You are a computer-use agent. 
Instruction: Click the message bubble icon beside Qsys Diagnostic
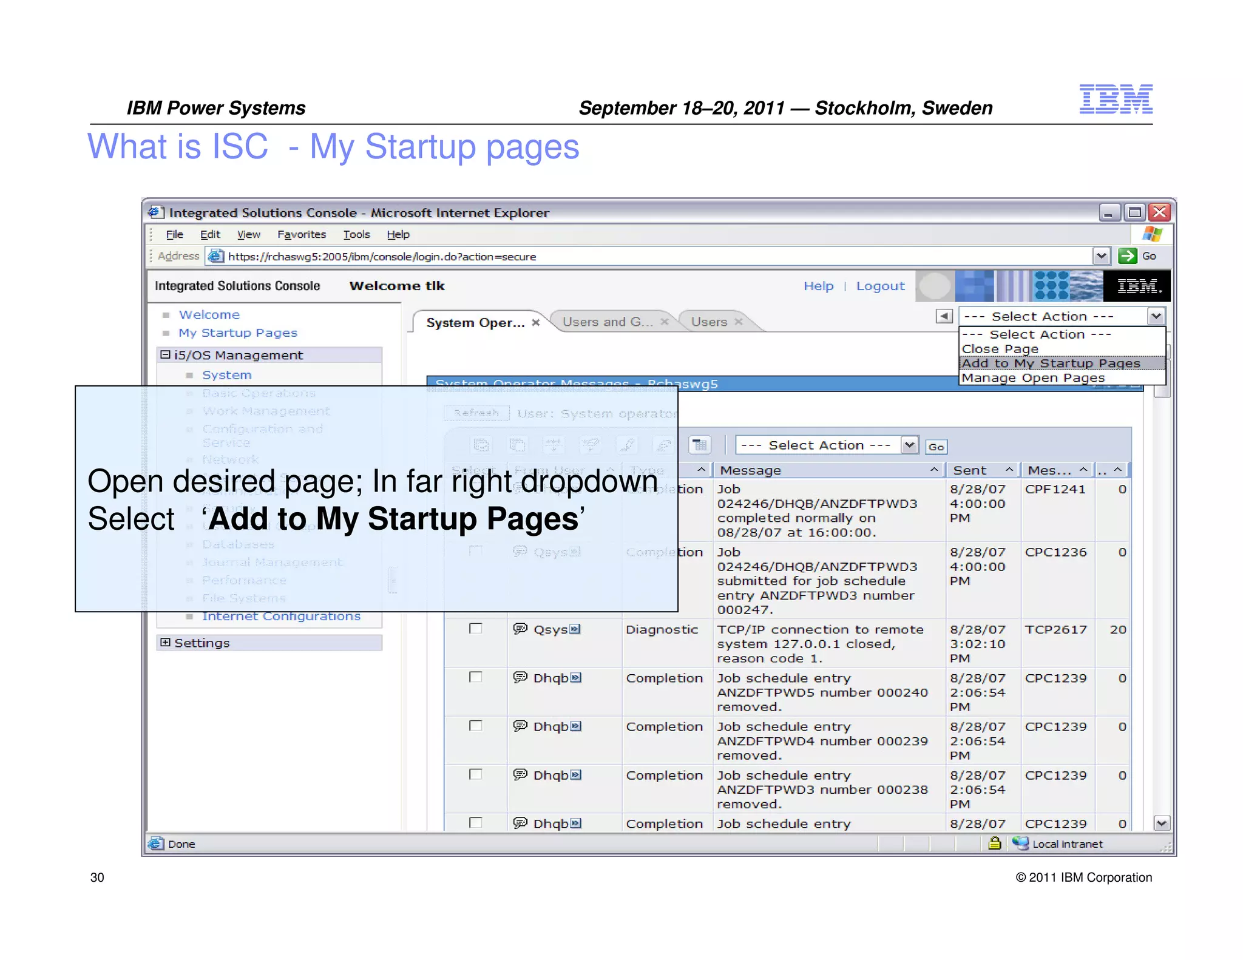click(x=520, y=629)
